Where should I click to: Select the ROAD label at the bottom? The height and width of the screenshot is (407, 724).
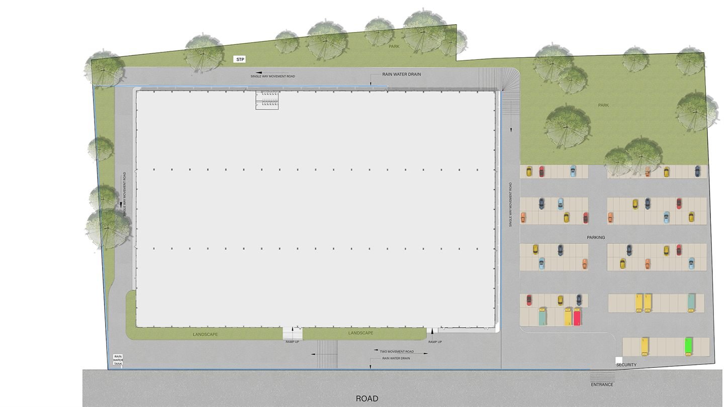pos(367,398)
